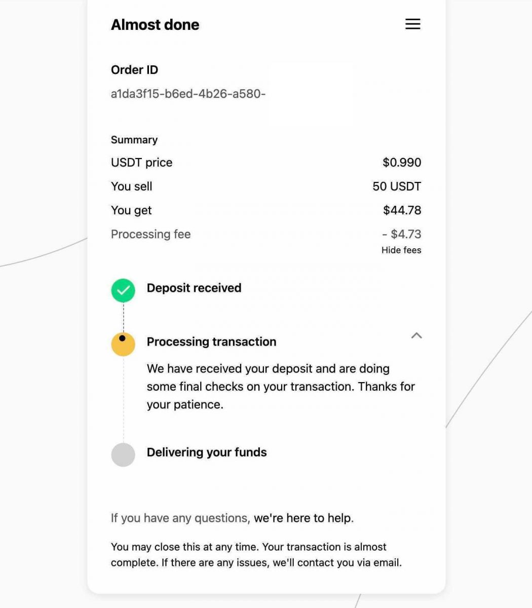Image resolution: width=532 pixels, height=608 pixels.
Task: Select the Order ID value text
Action: point(188,94)
